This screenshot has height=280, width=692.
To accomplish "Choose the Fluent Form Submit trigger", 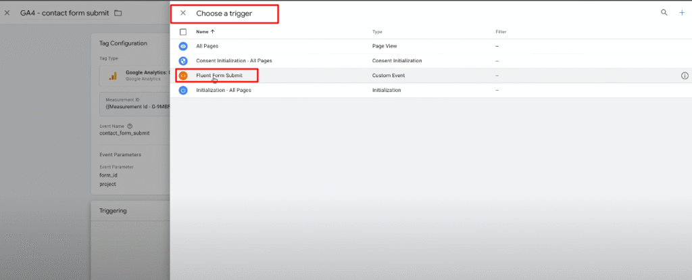I will point(219,76).
